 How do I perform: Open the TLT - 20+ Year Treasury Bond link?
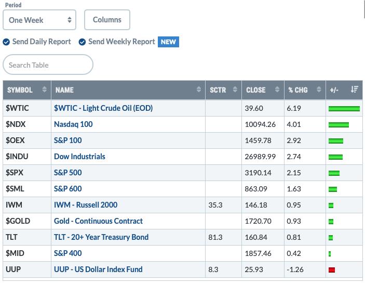coord(101,237)
